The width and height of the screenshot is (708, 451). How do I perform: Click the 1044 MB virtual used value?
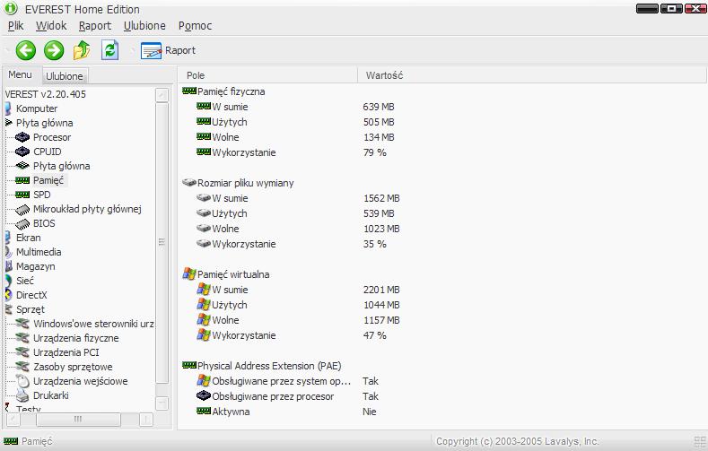pyautogui.click(x=381, y=306)
